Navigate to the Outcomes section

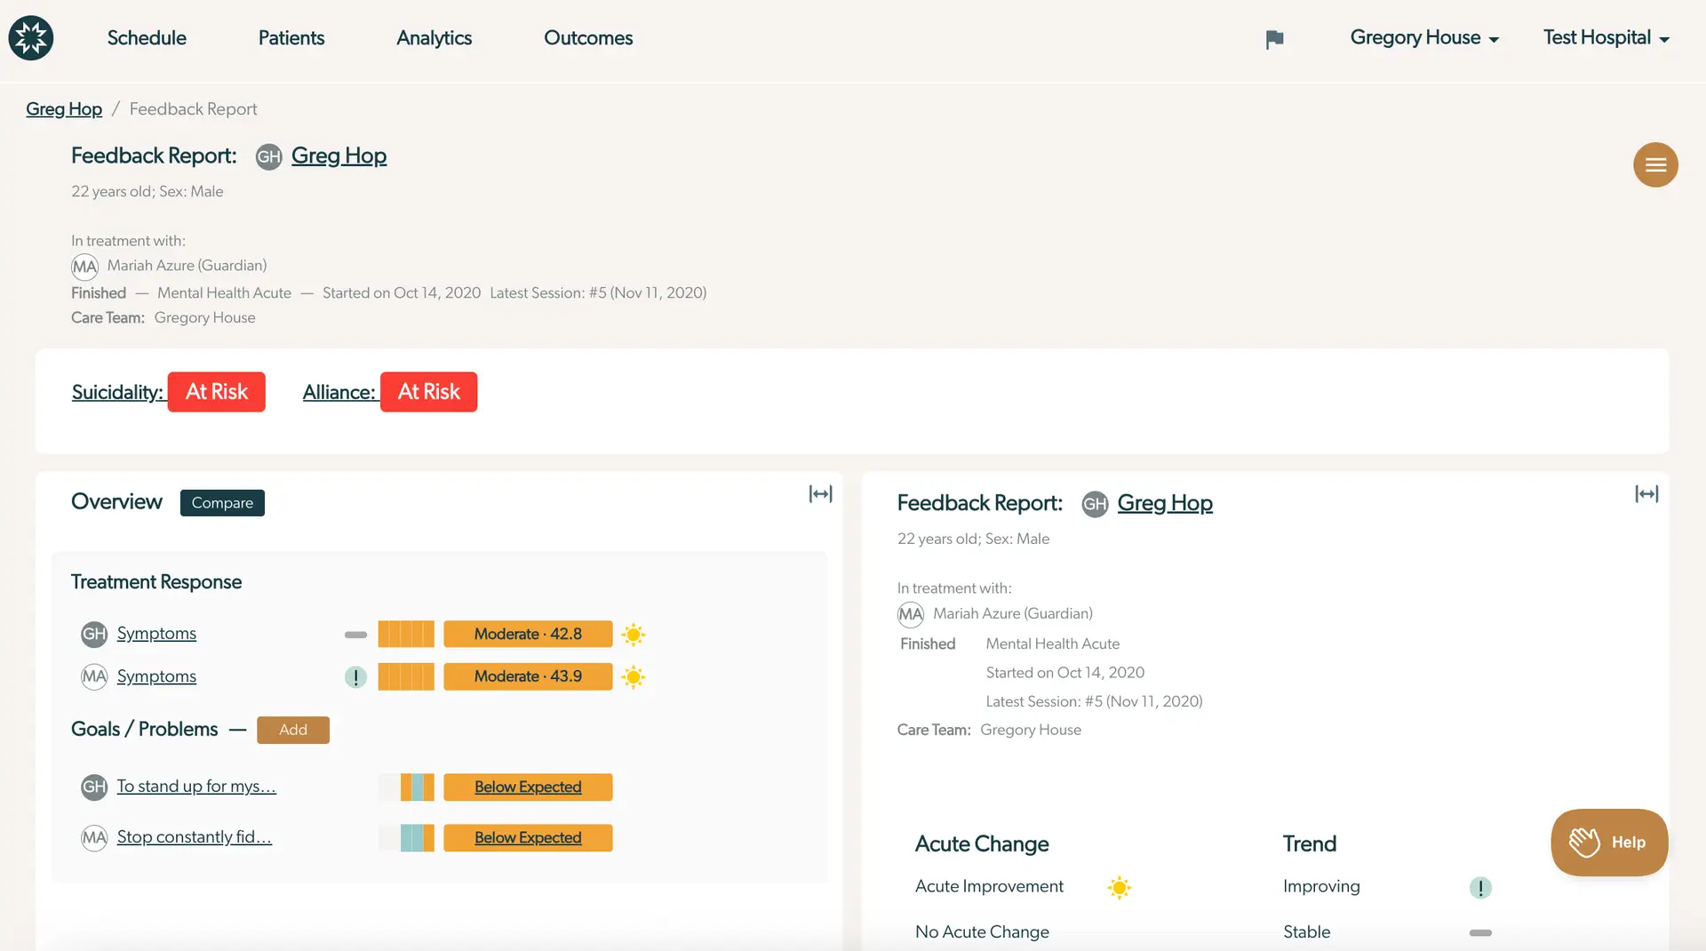point(587,37)
